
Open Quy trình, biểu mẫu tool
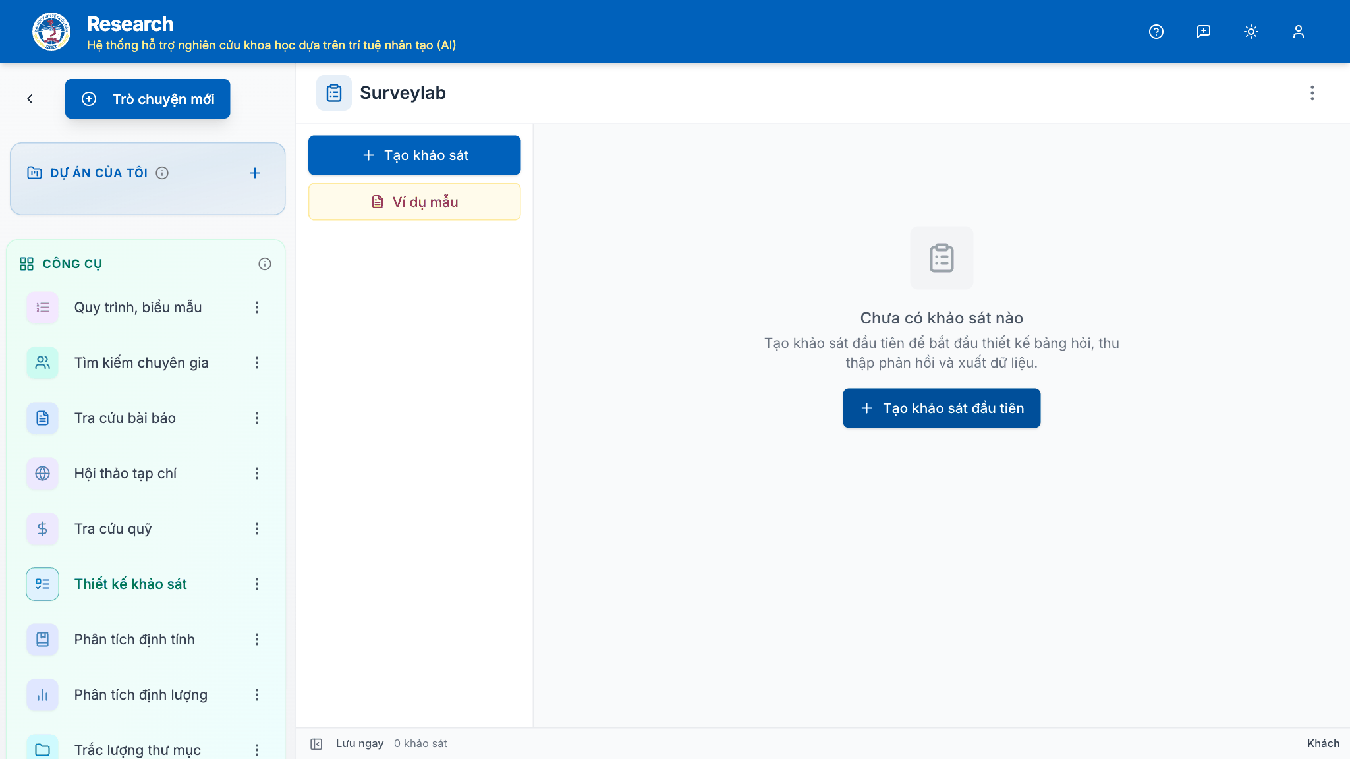[x=138, y=308]
